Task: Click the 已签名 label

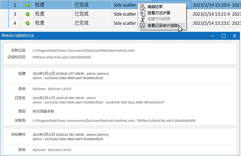Action: (20, 98)
